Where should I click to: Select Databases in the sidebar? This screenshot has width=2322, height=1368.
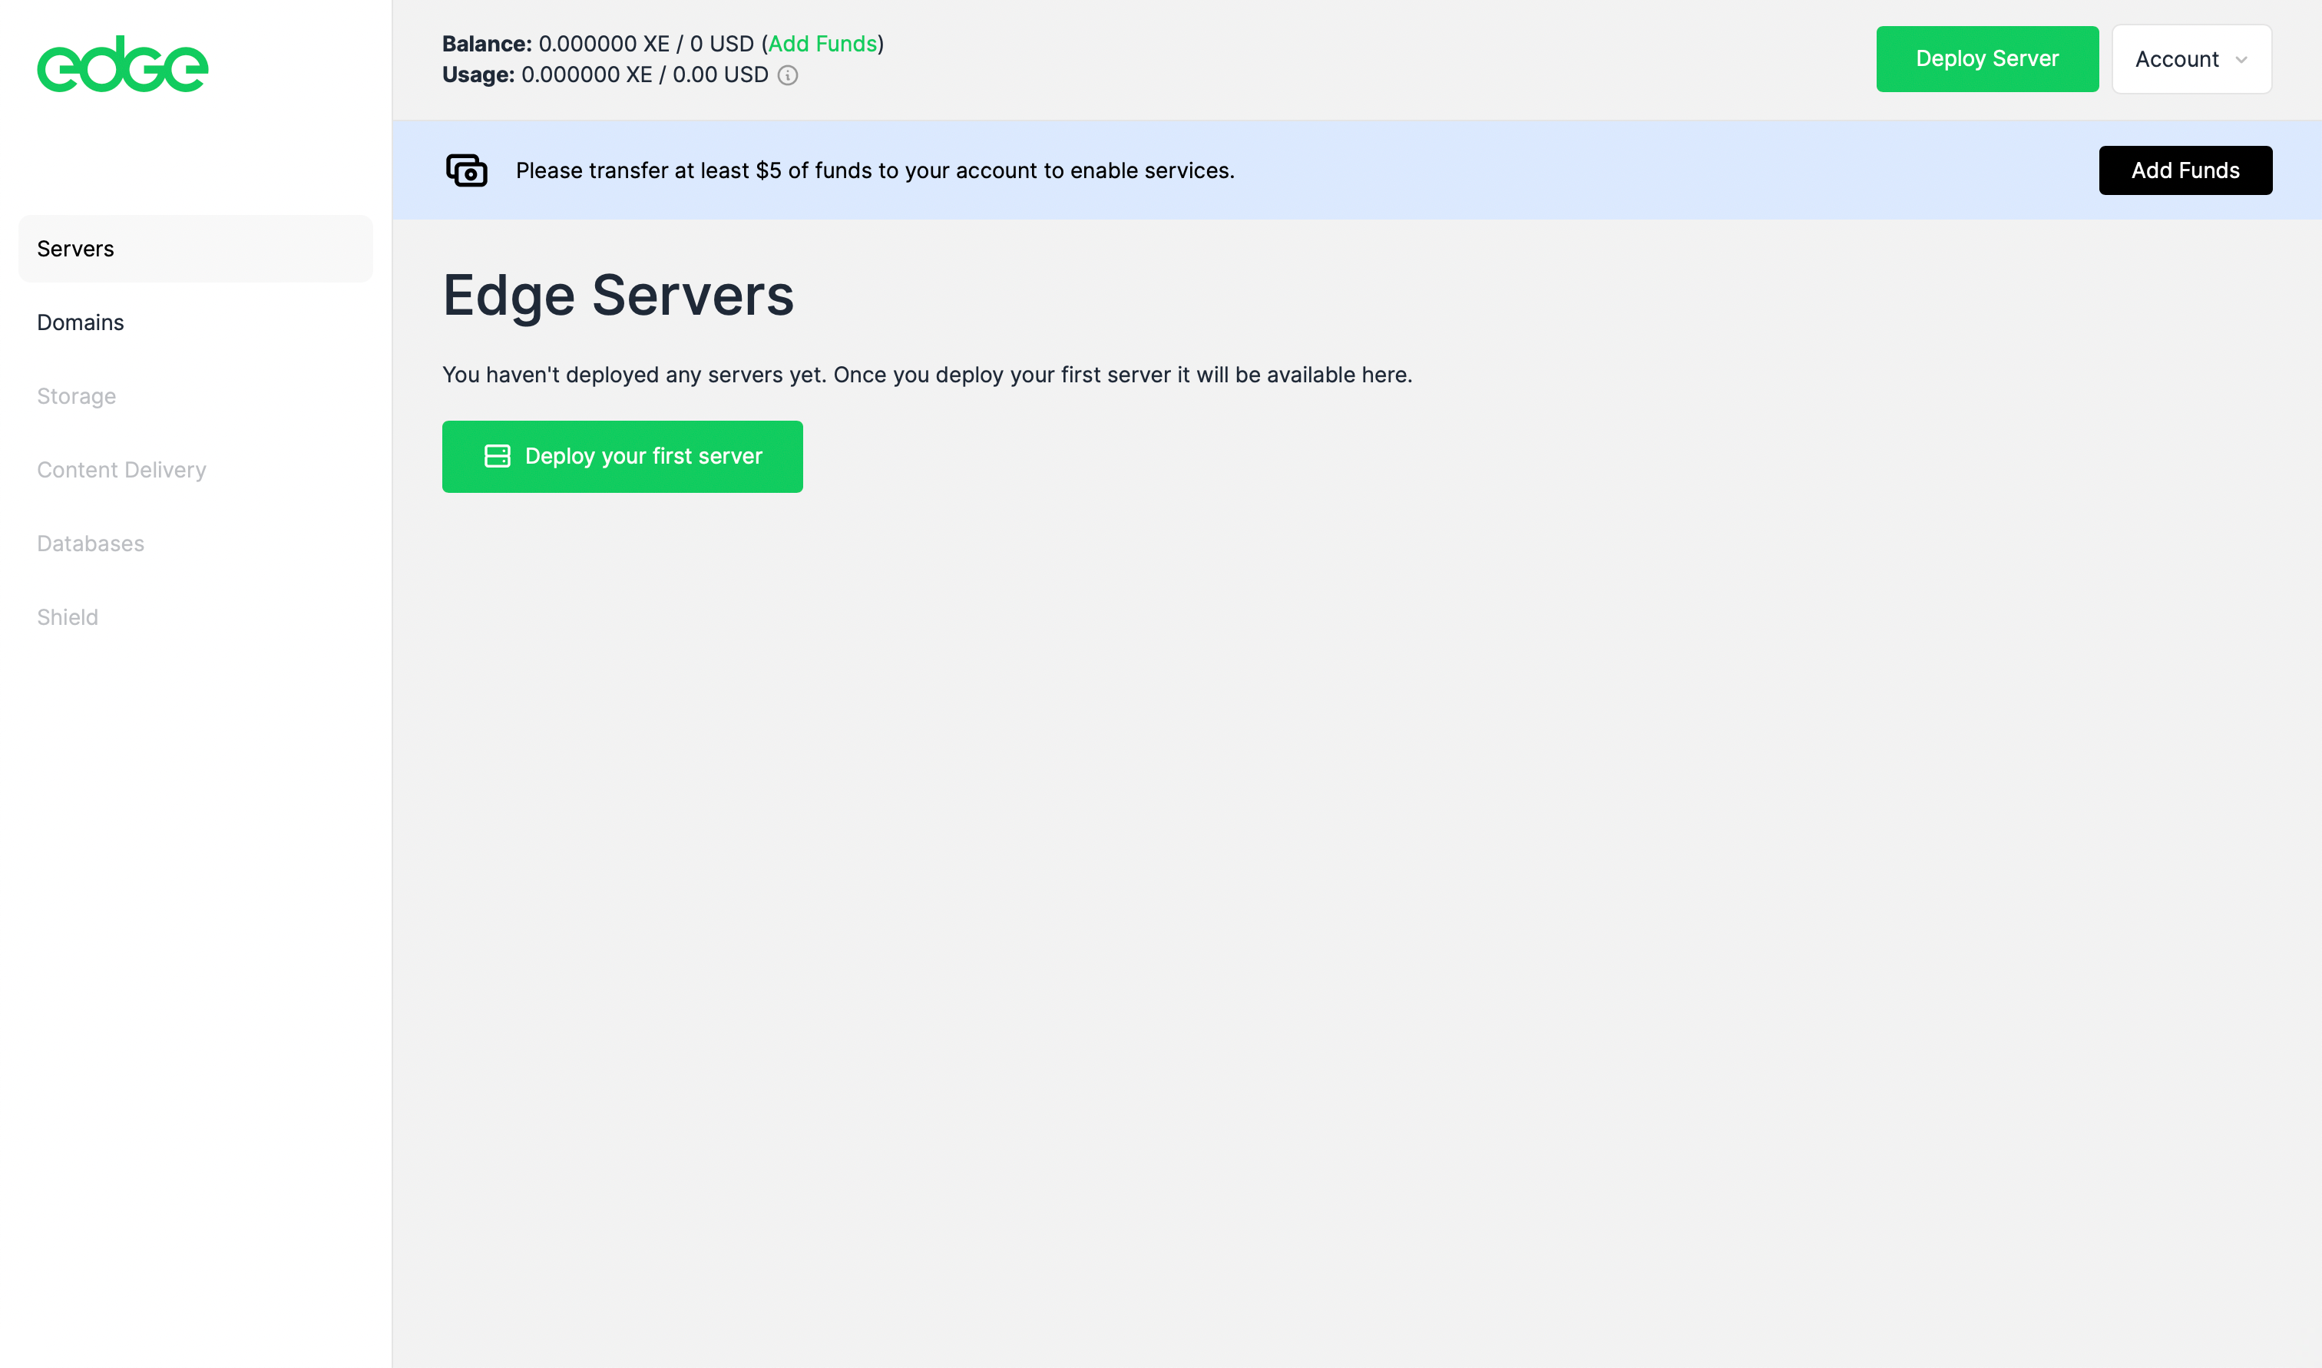(x=91, y=544)
